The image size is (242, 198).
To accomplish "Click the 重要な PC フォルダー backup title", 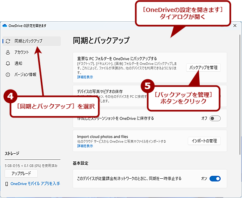I will [117, 59].
